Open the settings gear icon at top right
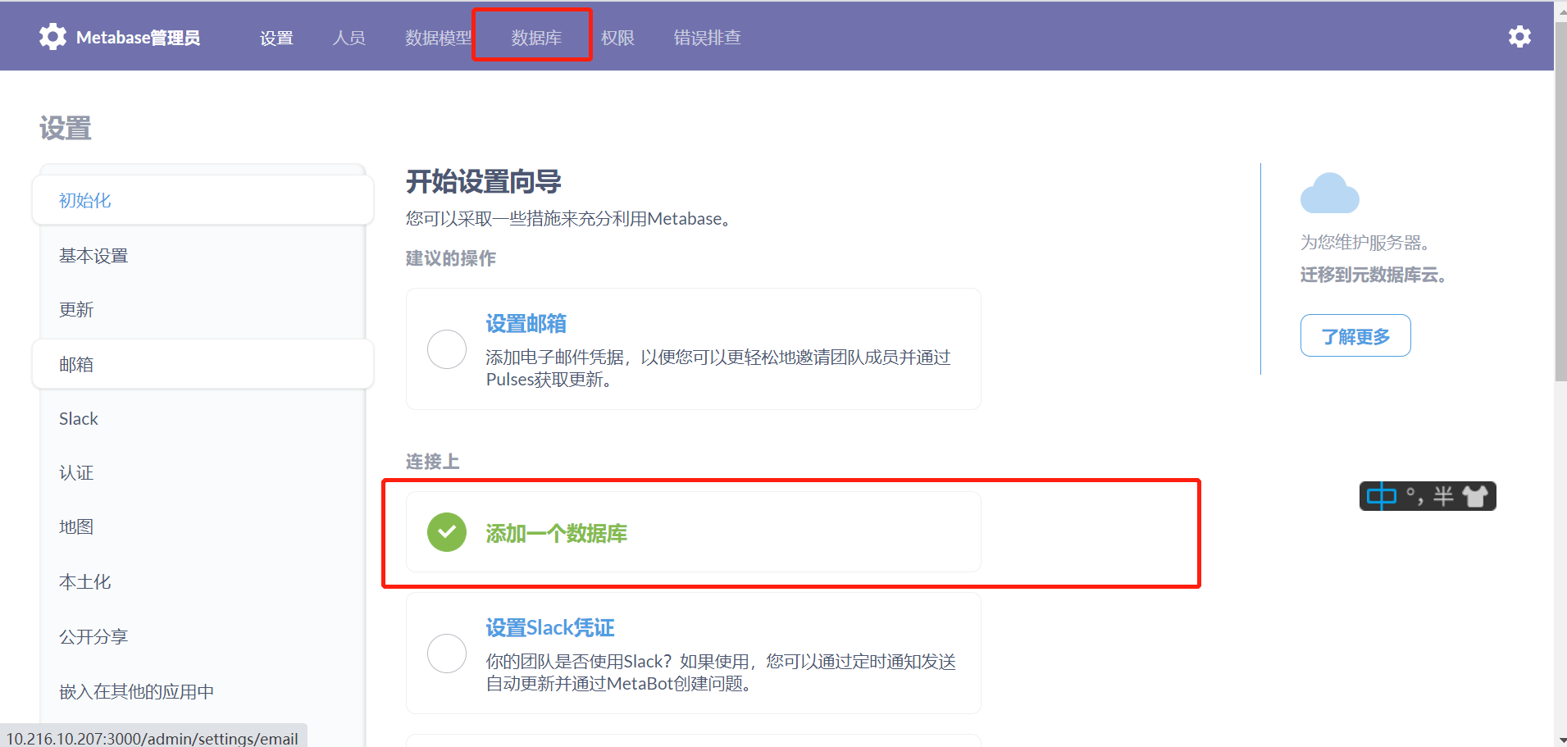 (1519, 37)
